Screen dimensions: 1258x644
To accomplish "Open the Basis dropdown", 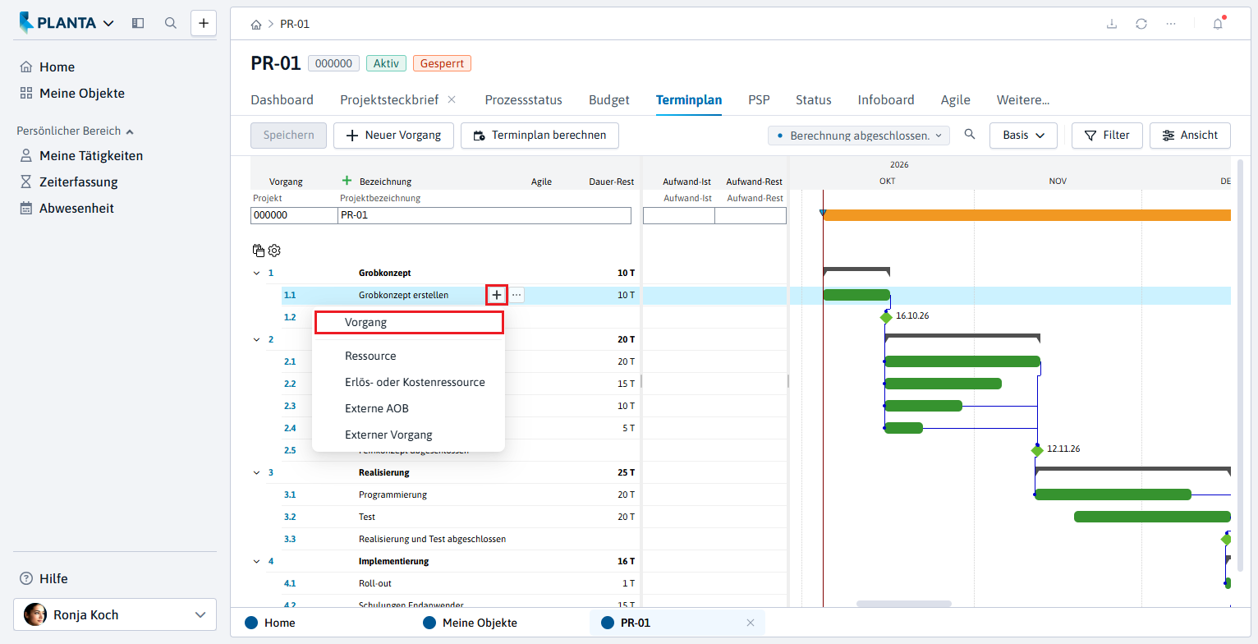I will (1023, 136).
